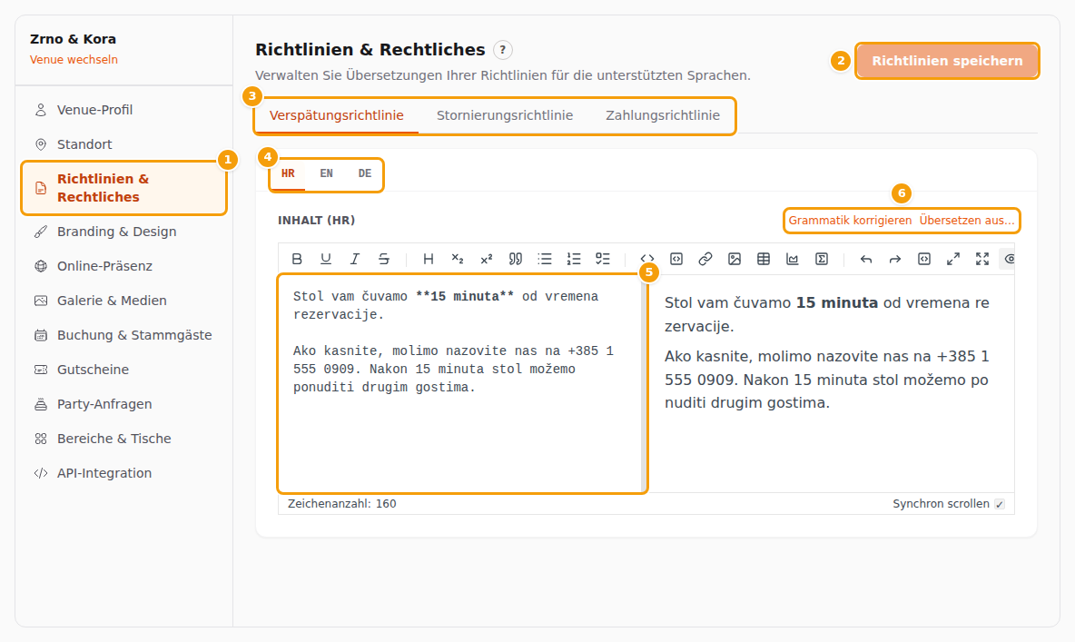Viewport: 1075px width, 642px height.
Task: Click the Zeichenanzahl: 160 status text
Action: (x=342, y=503)
